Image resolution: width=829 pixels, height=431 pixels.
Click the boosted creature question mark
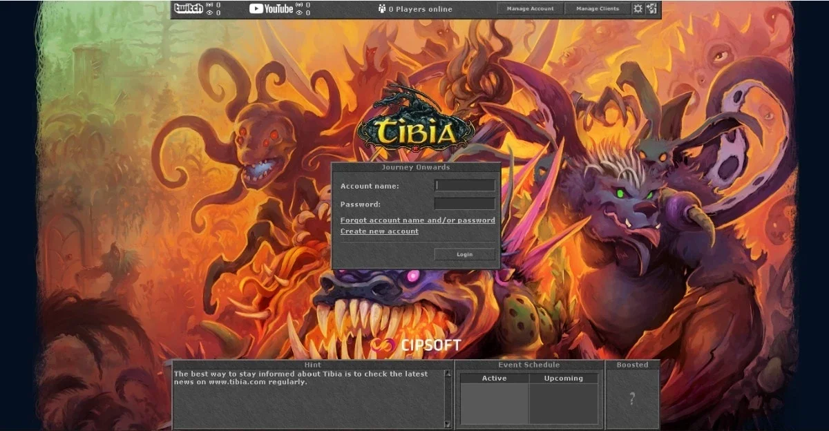coord(631,399)
